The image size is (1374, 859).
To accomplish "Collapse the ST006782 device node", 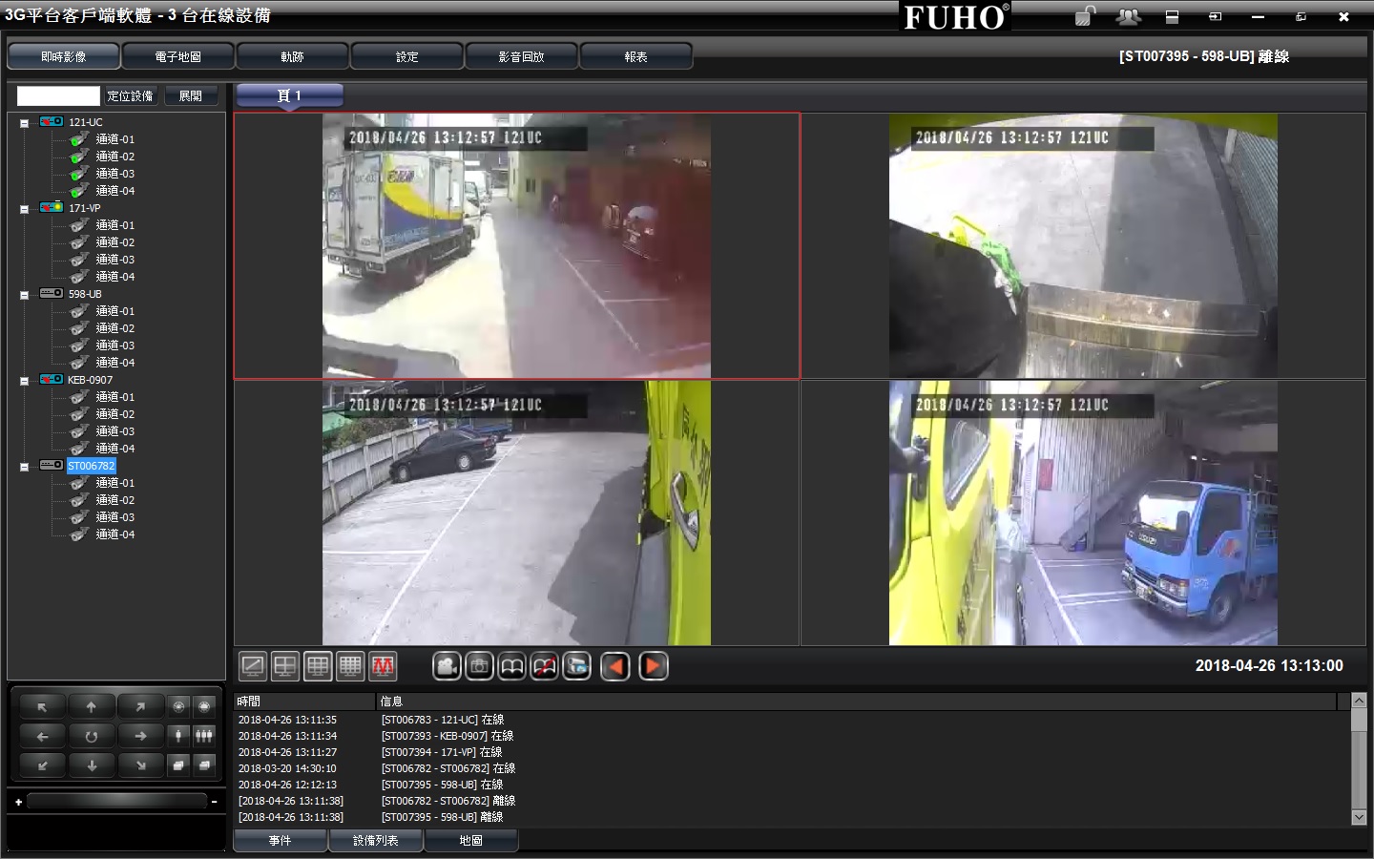I will [x=24, y=467].
